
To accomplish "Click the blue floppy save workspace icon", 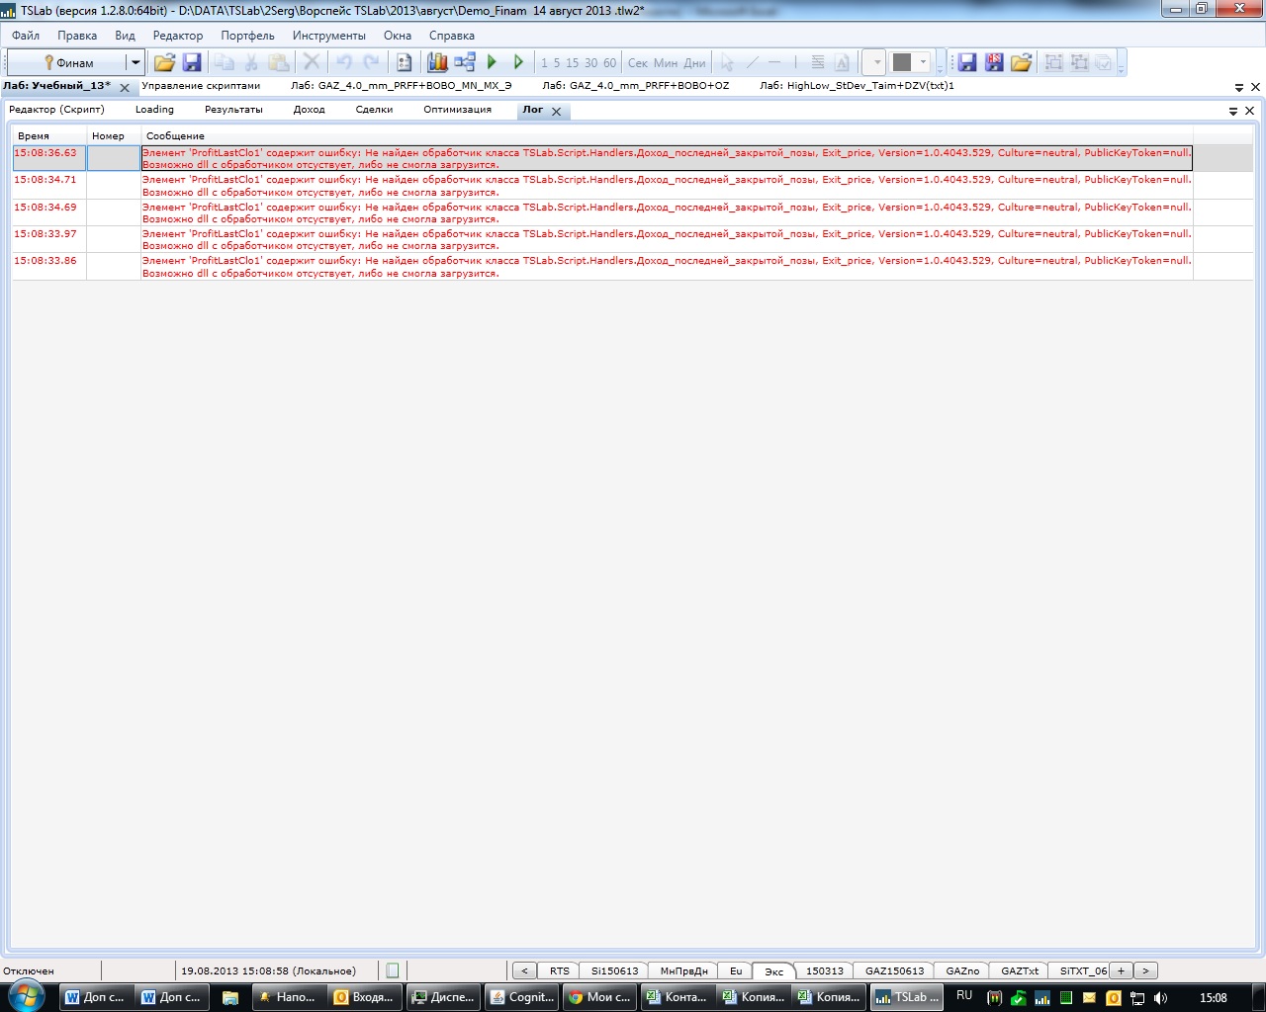I will 967,62.
